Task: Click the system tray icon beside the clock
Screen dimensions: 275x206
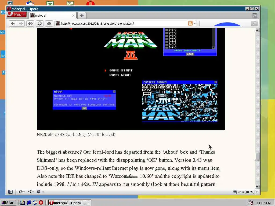Action: tap(251, 203)
